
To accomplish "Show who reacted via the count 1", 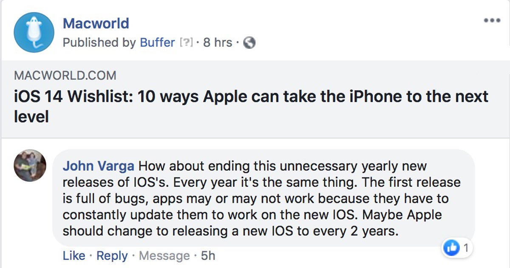I will 466,248.
